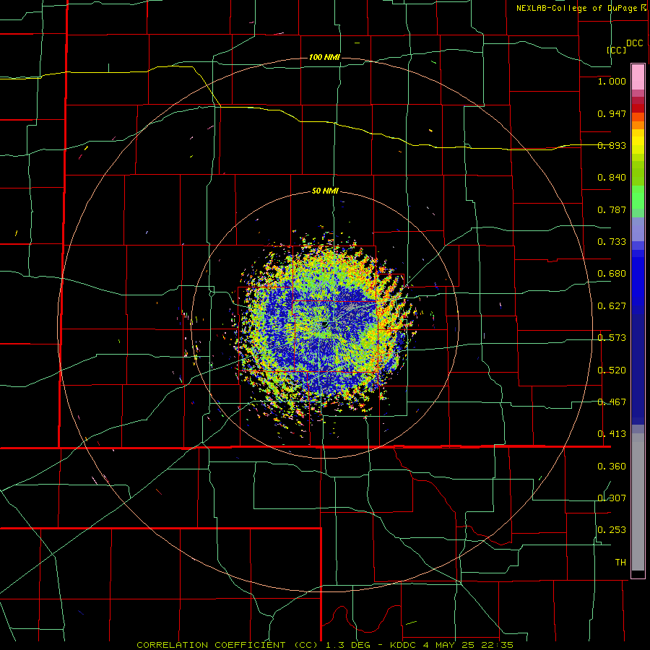The image size is (650, 650).
Task: Pick the pink top segment of the color bar
Action: click(638, 77)
